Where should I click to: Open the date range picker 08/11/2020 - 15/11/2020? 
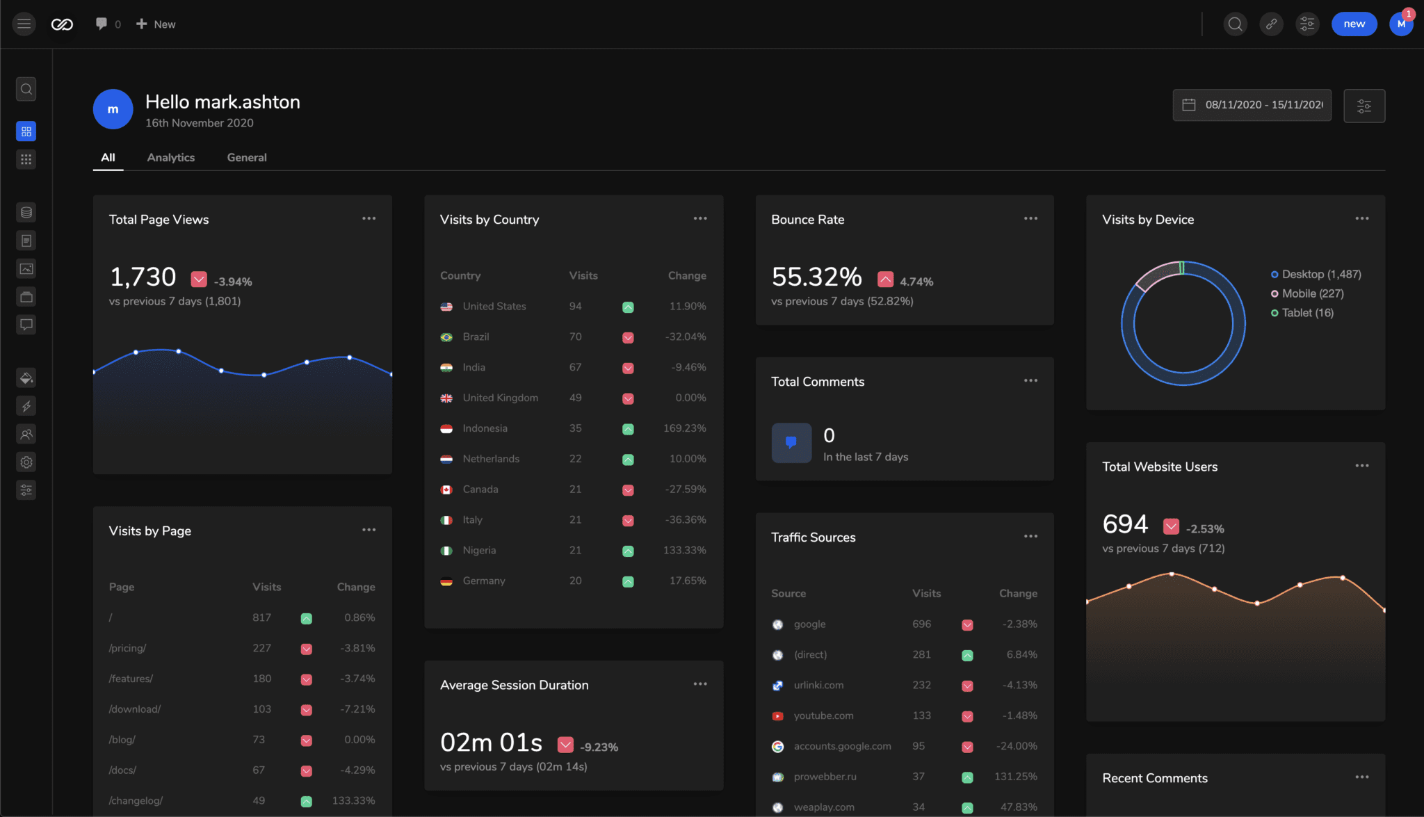(x=1251, y=105)
